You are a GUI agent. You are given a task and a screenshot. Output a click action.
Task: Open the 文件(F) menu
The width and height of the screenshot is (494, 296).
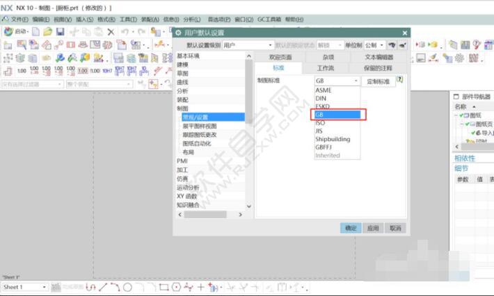pyautogui.click(x=19, y=19)
